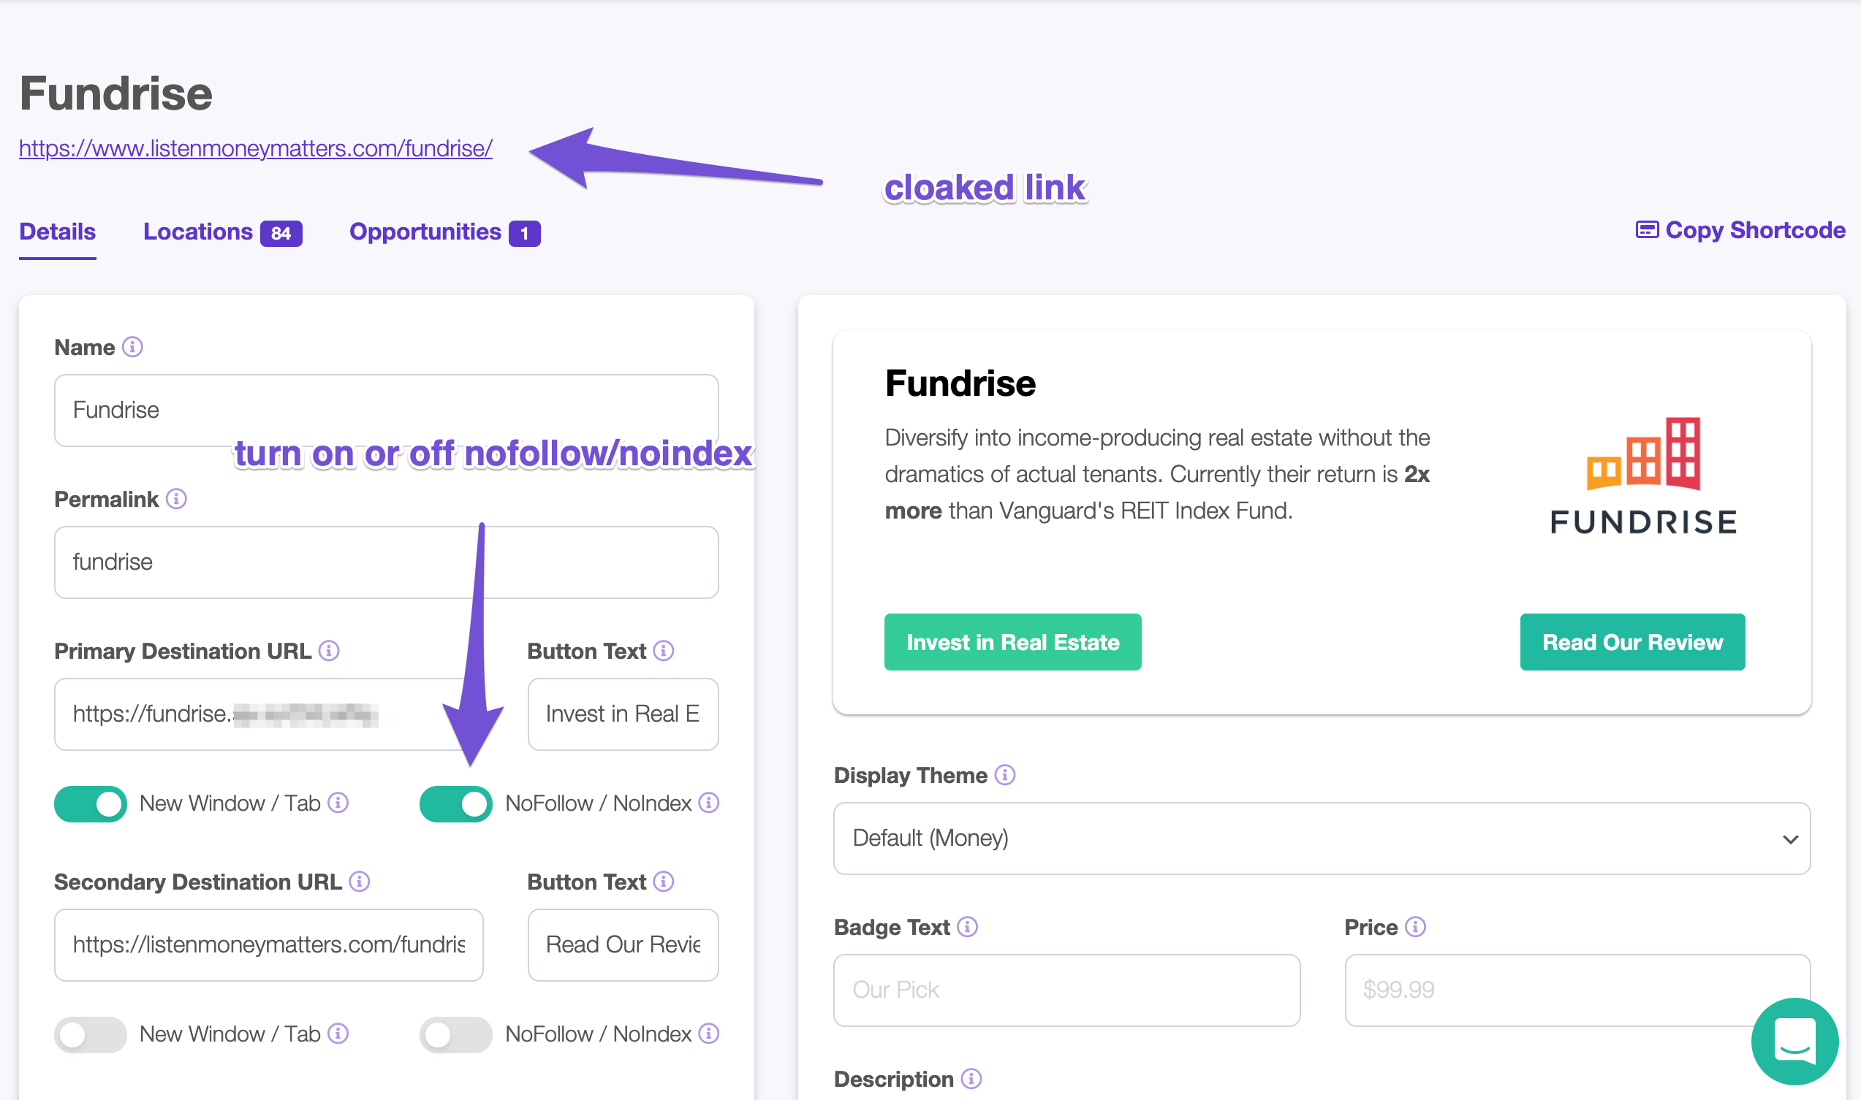Switch to the Opportunities tab
This screenshot has width=1861, height=1100.
pyautogui.click(x=444, y=233)
